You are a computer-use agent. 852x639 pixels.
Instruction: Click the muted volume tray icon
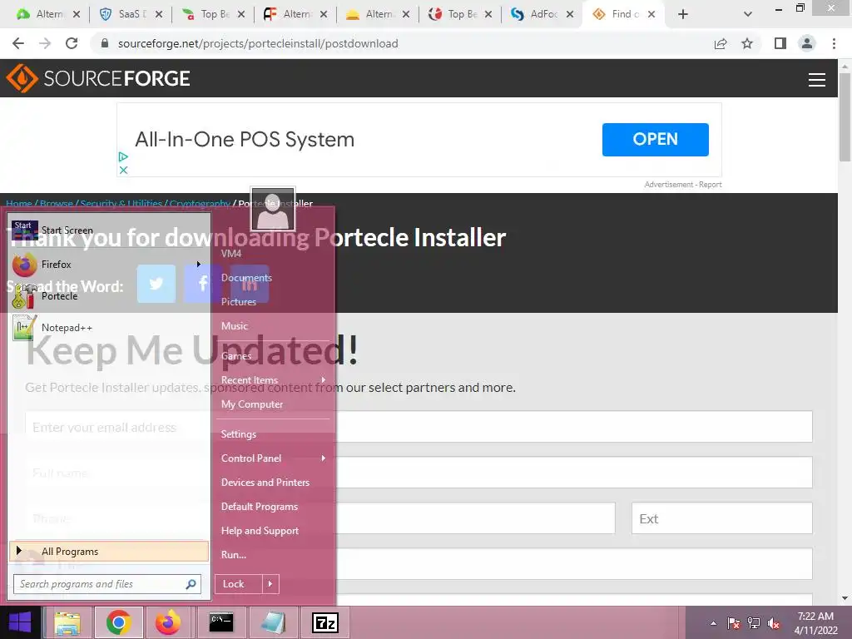pos(774,623)
